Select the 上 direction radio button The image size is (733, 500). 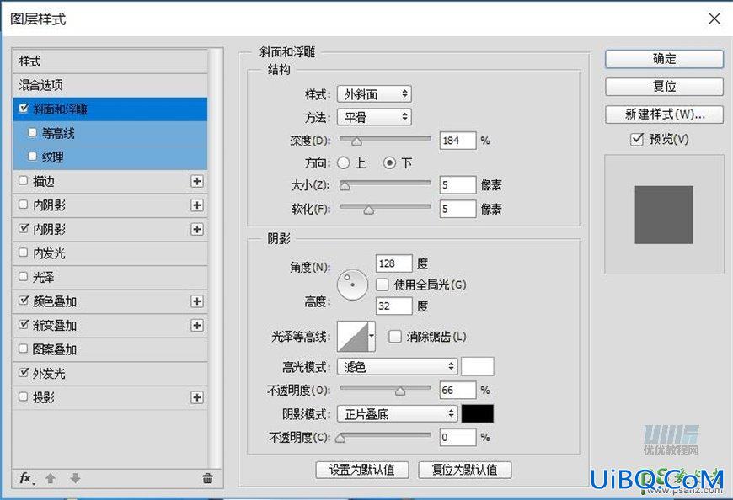[x=343, y=163]
